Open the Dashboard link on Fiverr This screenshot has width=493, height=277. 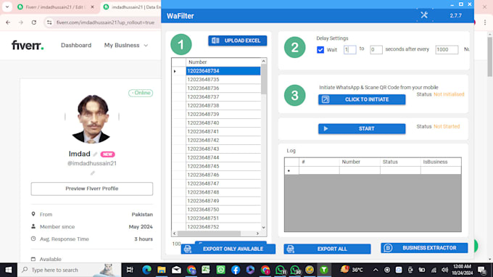tap(76, 45)
